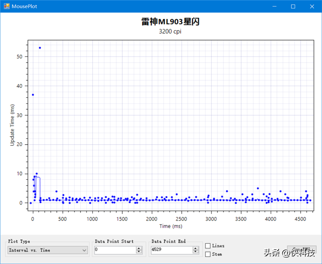
Task: Click the Plot Type group label
Action: coord(19,241)
